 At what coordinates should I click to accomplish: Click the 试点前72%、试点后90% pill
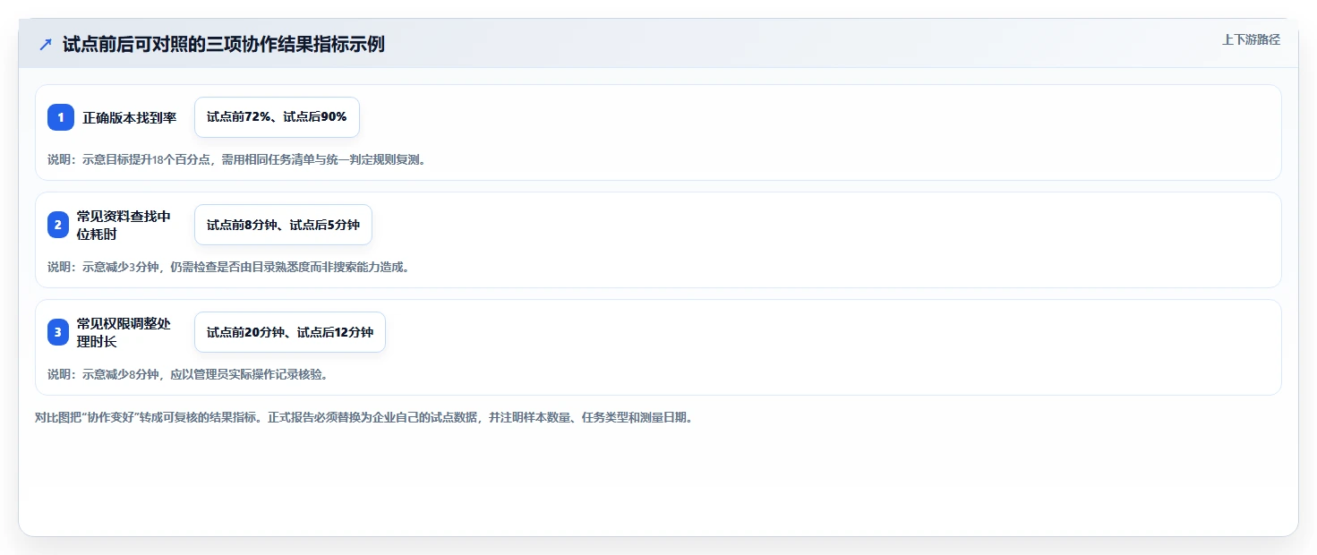277,117
